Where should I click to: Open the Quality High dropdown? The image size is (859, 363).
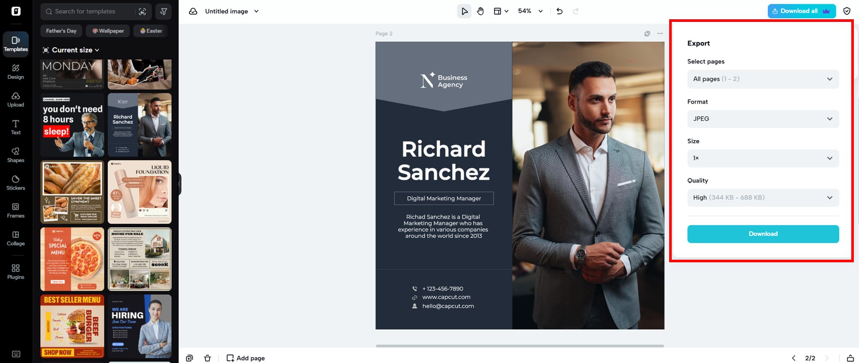763,198
